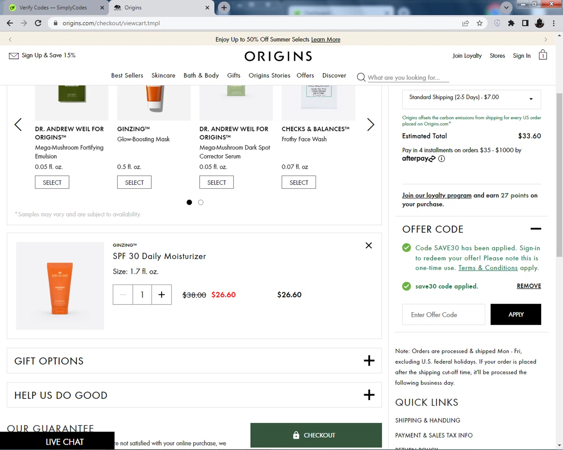The width and height of the screenshot is (563, 450).
Task: Open Skincare menu
Action: pos(163,75)
